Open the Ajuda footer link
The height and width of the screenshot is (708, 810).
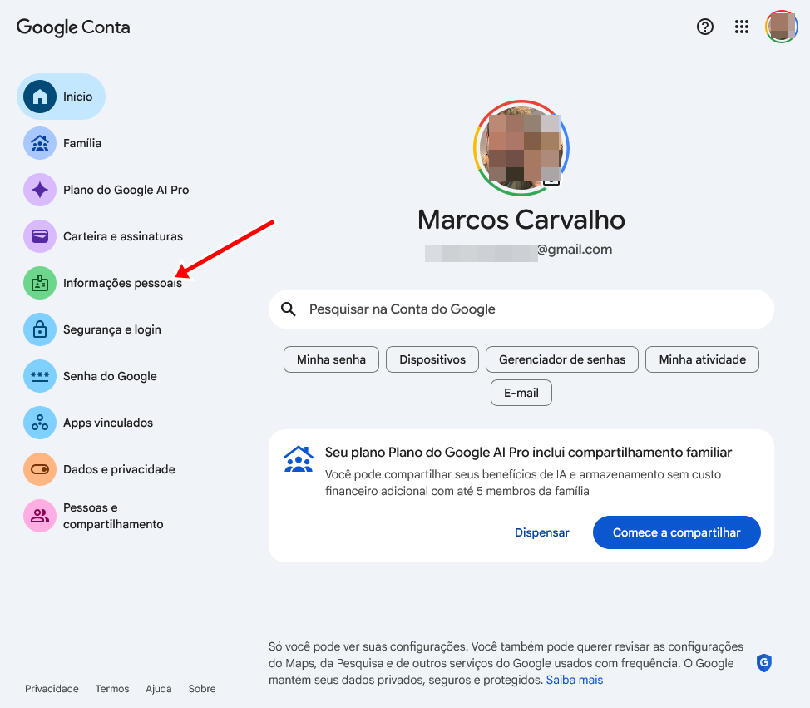point(159,688)
